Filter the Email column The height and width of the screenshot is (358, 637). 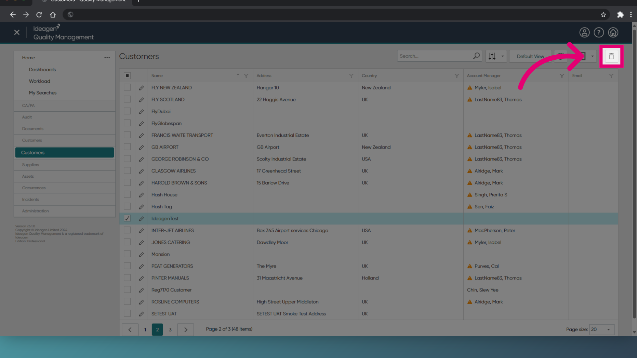tap(611, 76)
